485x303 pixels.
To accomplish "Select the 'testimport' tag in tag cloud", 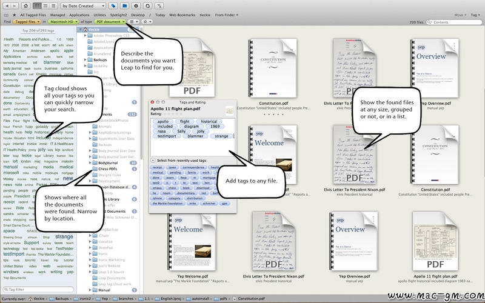I will click(13, 254).
